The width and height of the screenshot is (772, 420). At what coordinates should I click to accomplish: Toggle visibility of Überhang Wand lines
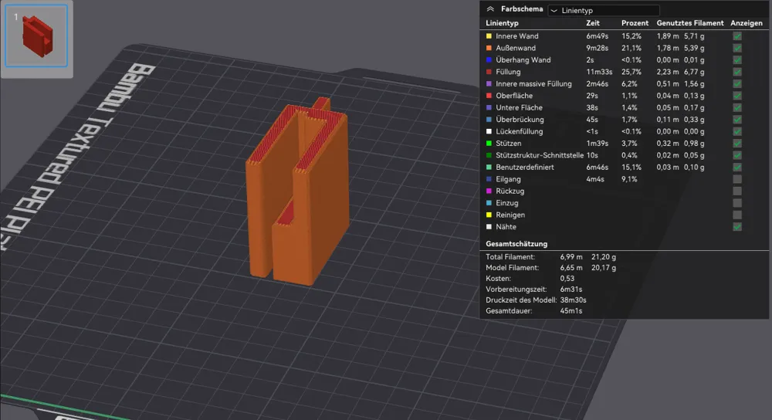[737, 60]
